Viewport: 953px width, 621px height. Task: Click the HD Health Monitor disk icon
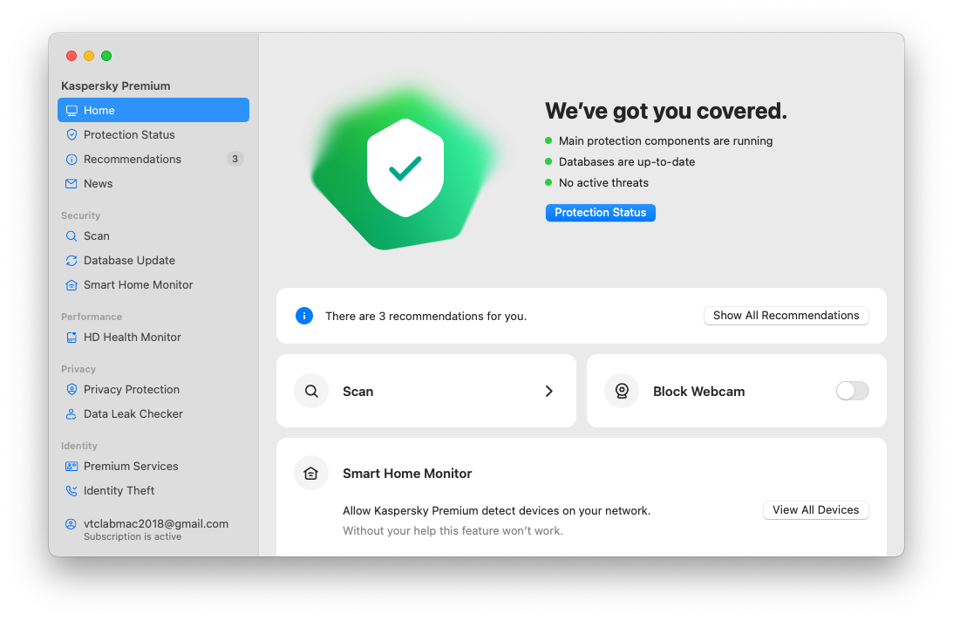pyautogui.click(x=71, y=337)
